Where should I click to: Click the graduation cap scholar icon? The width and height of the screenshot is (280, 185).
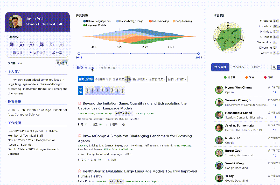[x=31, y=45]
